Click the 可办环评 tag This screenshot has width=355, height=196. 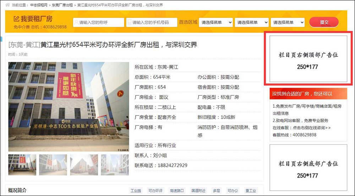[x=155, y=191]
